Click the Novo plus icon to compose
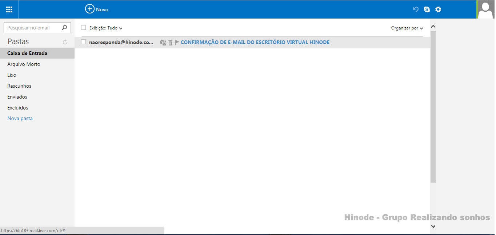This screenshot has height=235, width=496. click(89, 9)
